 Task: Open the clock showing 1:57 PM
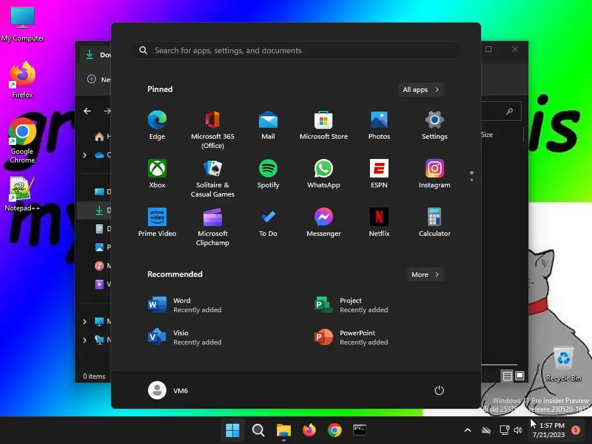pyautogui.click(x=549, y=430)
